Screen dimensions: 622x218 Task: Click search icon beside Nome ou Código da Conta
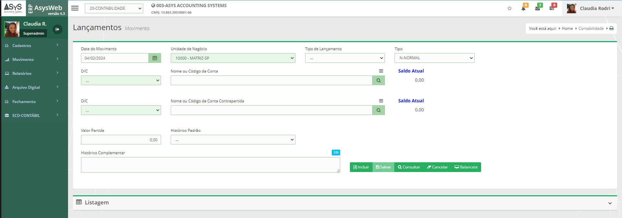378,80
